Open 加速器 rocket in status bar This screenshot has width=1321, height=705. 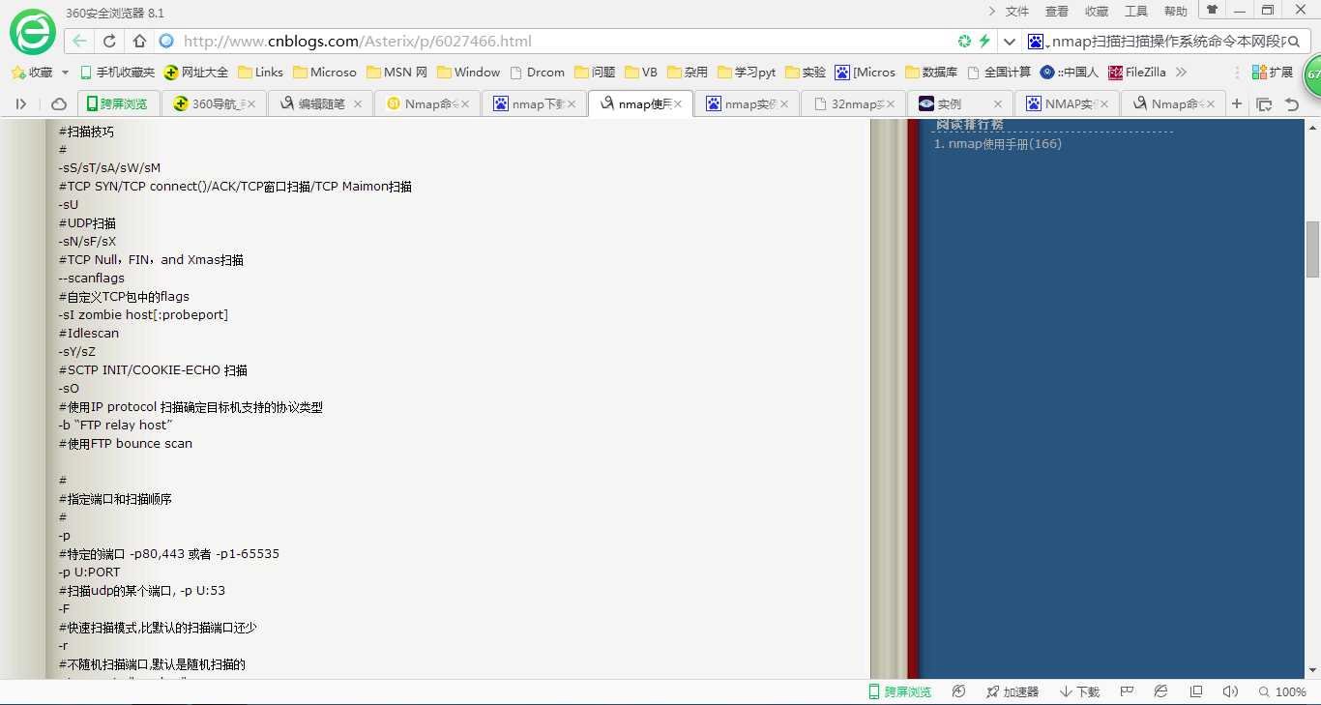tap(1013, 691)
